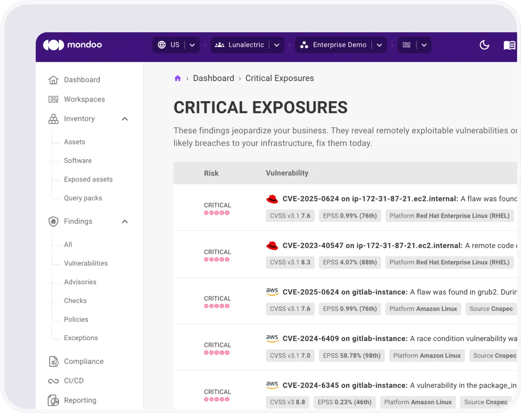Viewport: 521px width, 413px height.
Task: Click the Workspaces grid icon in sidebar
Action: (53, 99)
